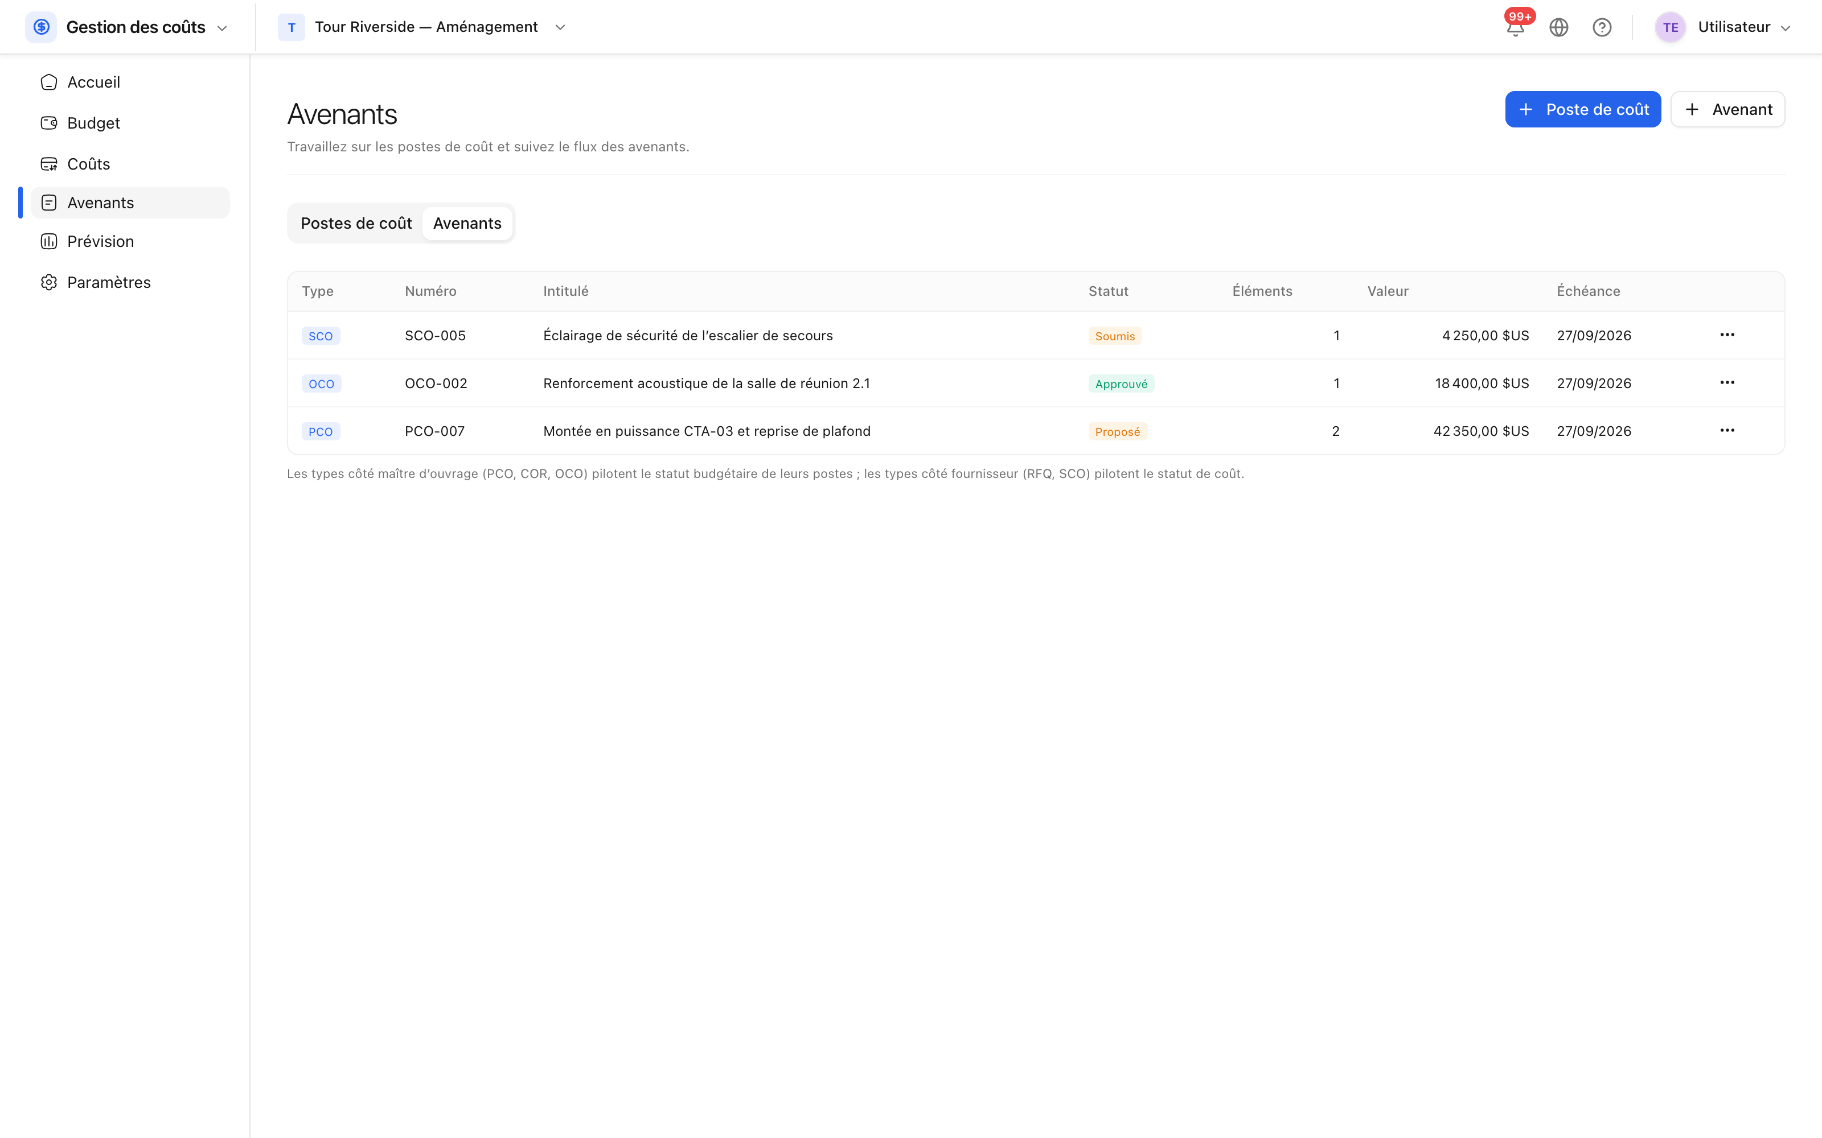Screen dimensions: 1822x1138
Task: Open actions menu for SCO-005 row
Action: 1727,335
